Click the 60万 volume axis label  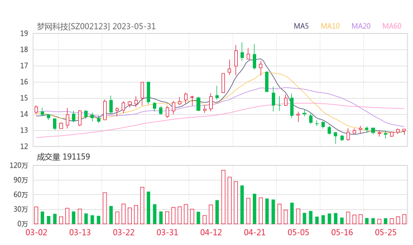(x=21, y=195)
